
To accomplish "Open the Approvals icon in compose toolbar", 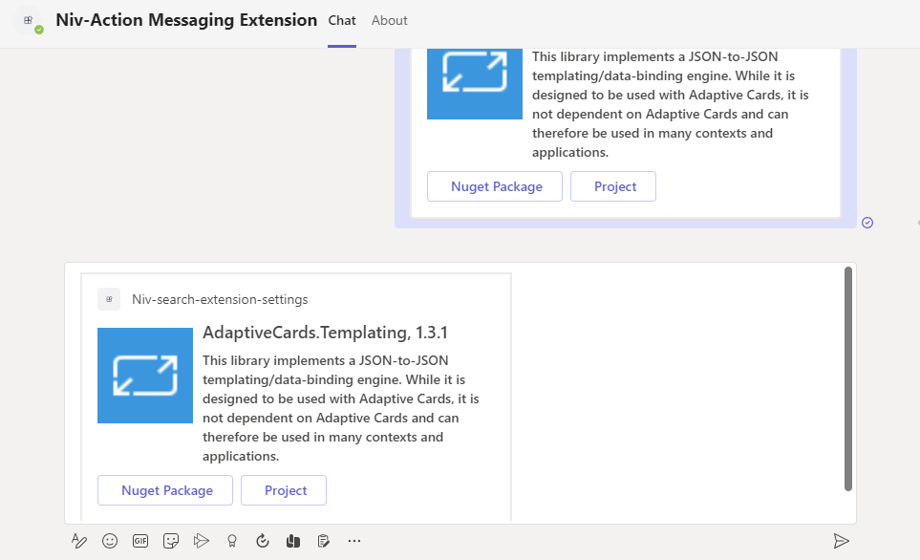I will [263, 541].
